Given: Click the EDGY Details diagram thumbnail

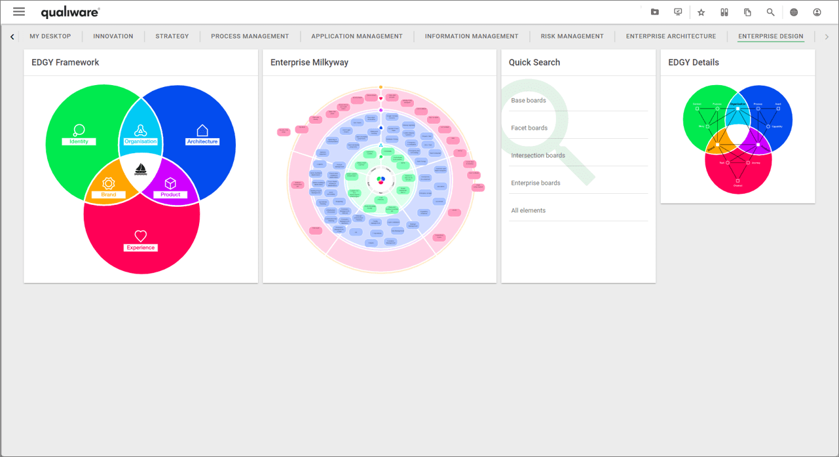Looking at the screenshot, I should 737,139.
